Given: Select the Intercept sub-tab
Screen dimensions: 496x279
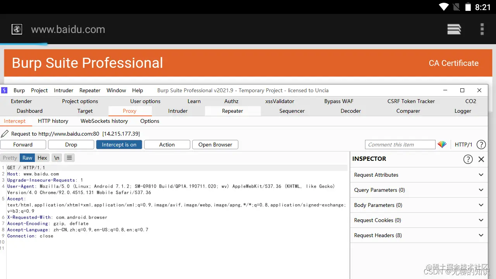Looking at the screenshot, I should coord(15,121).
